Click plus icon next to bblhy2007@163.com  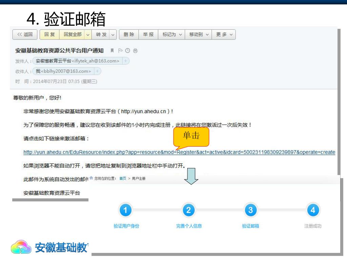[97, 71]
